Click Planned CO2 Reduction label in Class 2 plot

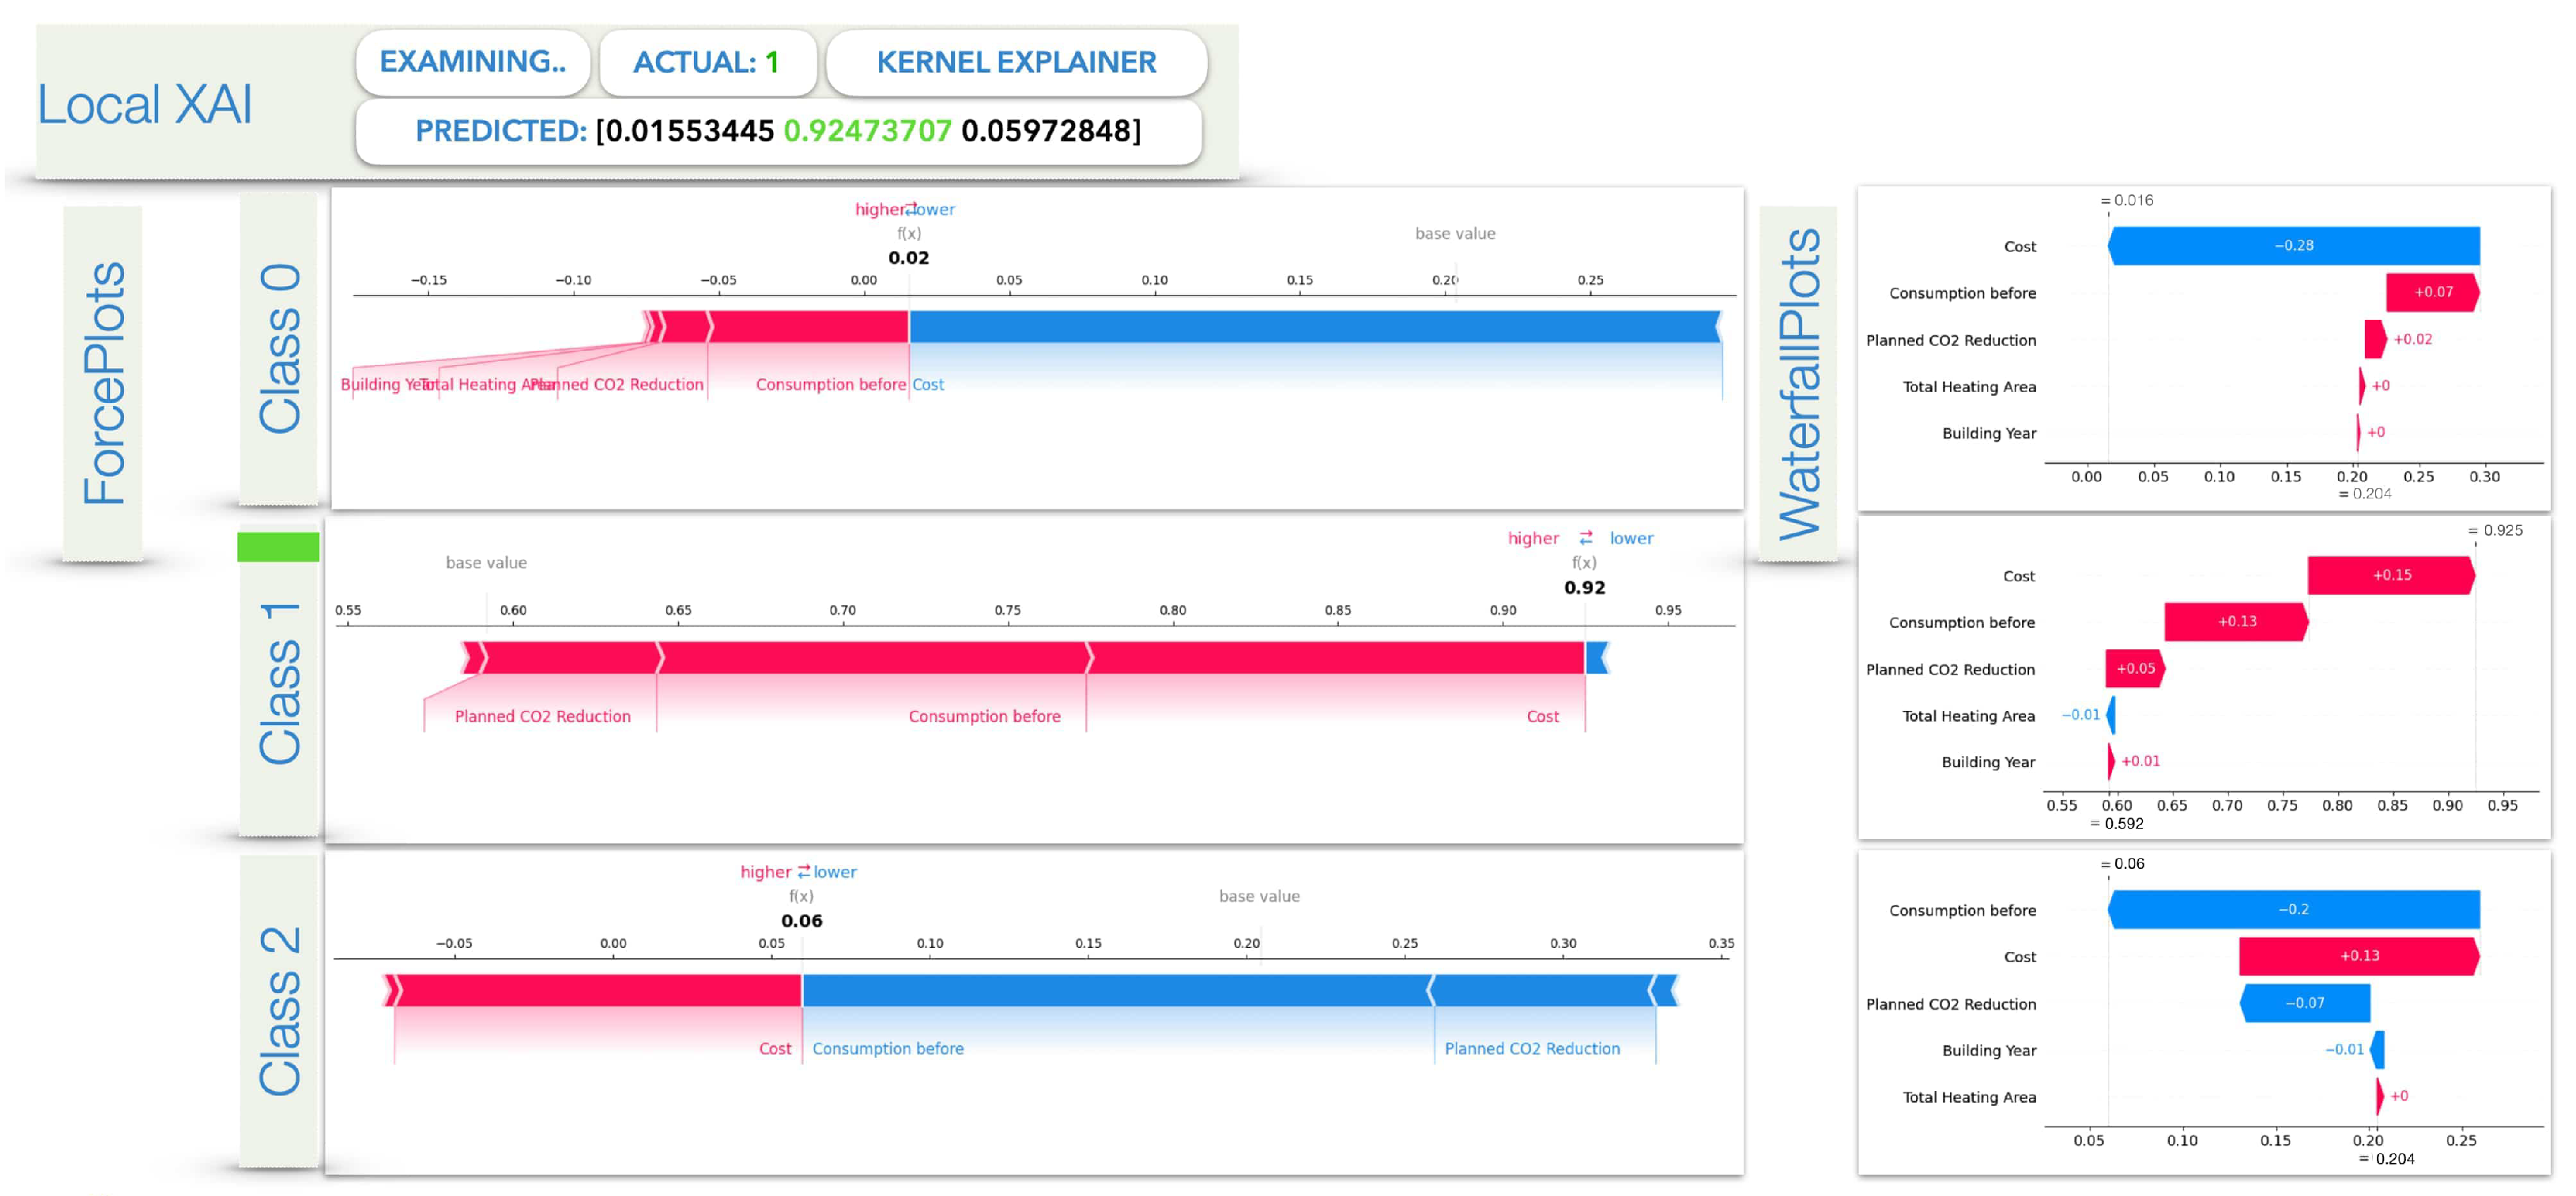(x=1531, y=1048)
